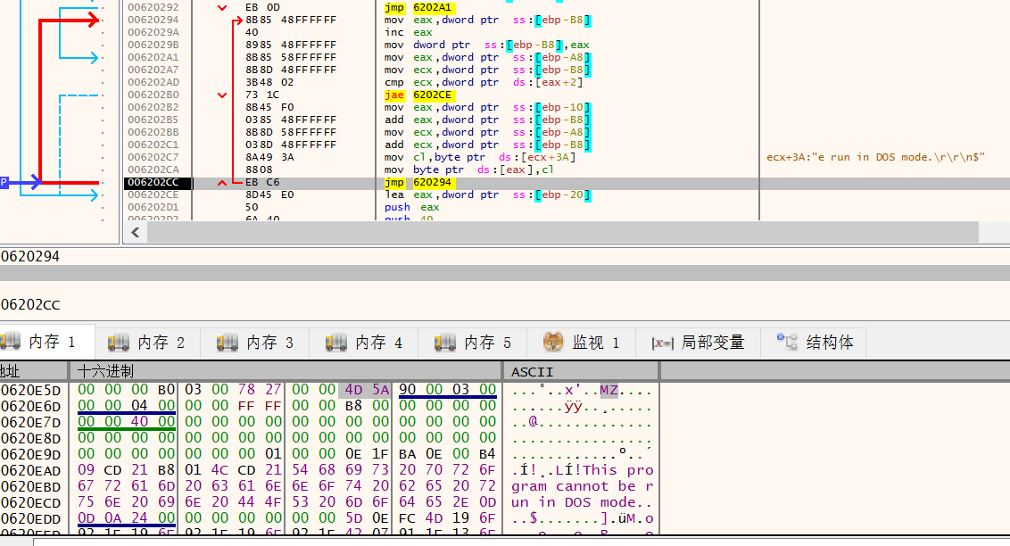Select dump row address 0620E6D
This screenshot has height=546, width=1010.
(x=31, y=406)
